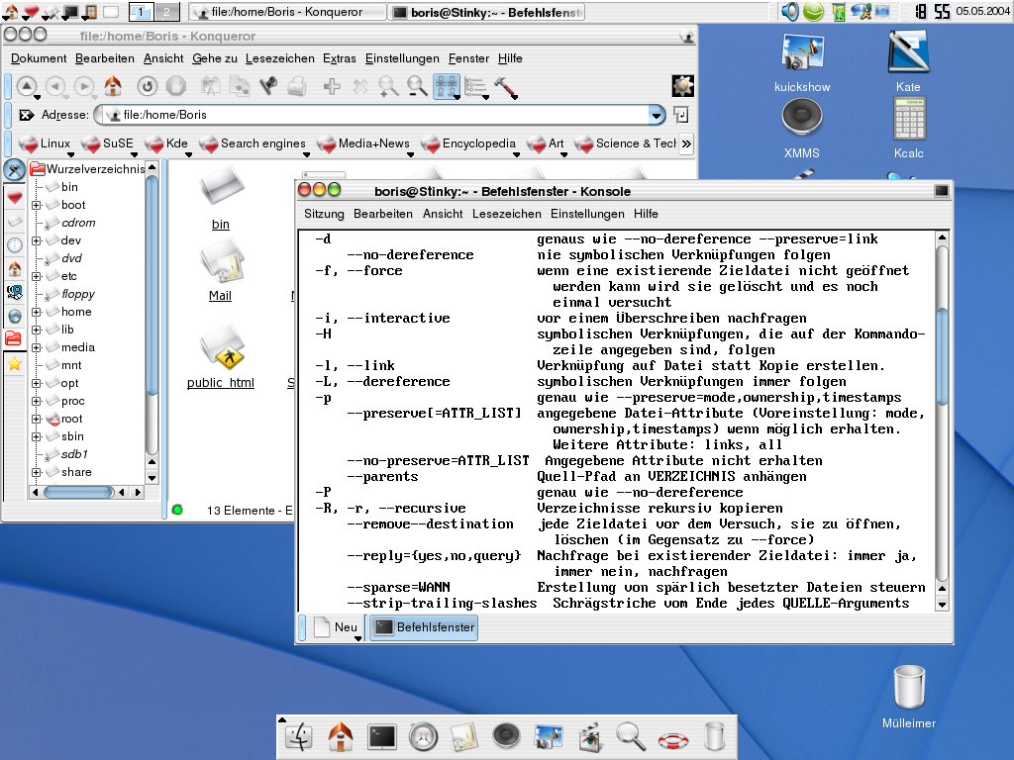Open the star Services sidebar tab
The width and height of the screenshot is (1014, 760).
coord(15,364)
